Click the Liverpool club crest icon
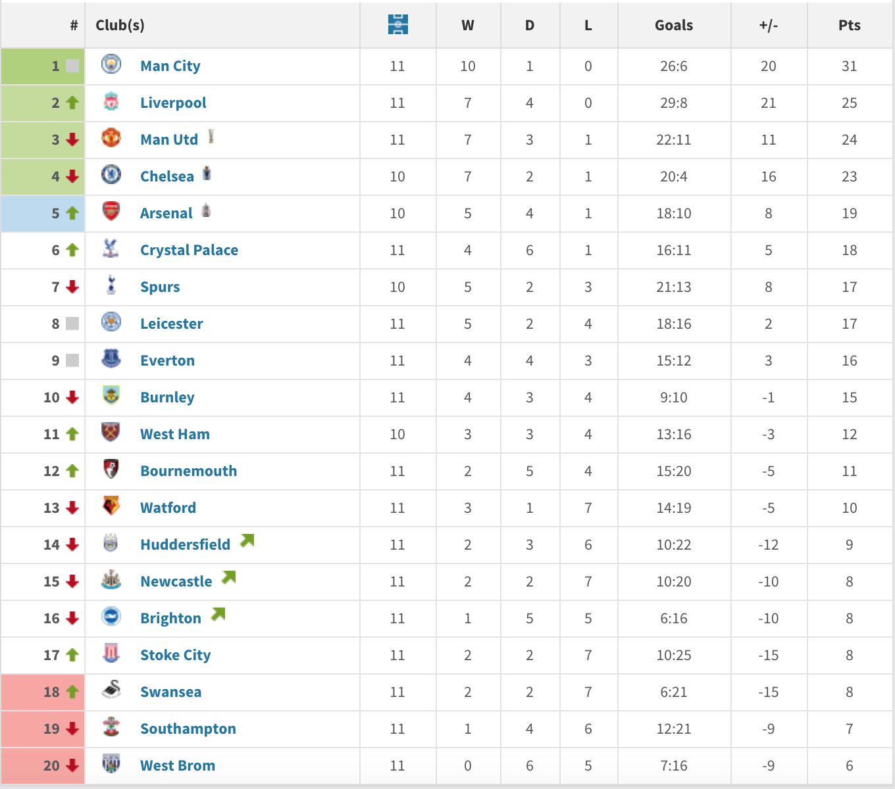 tap(111, 101)
